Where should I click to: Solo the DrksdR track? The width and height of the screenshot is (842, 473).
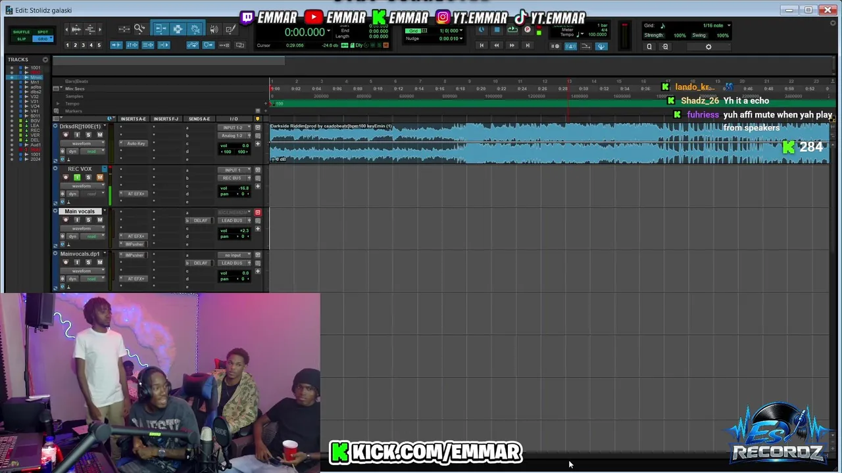[89, 135]
